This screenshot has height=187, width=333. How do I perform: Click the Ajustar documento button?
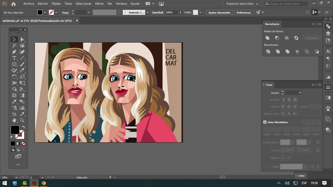(x=219, y=12)
